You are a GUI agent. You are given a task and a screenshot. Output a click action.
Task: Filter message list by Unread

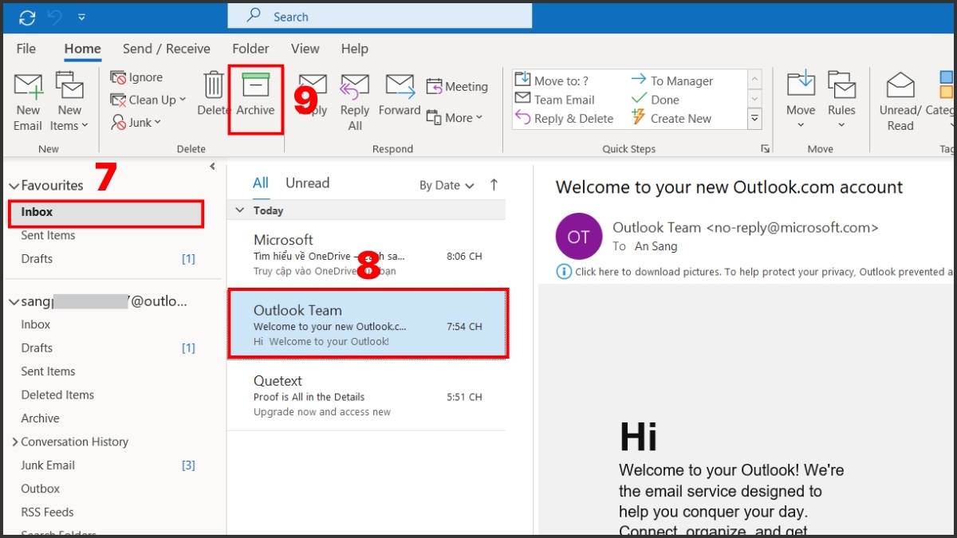[308, 183]
